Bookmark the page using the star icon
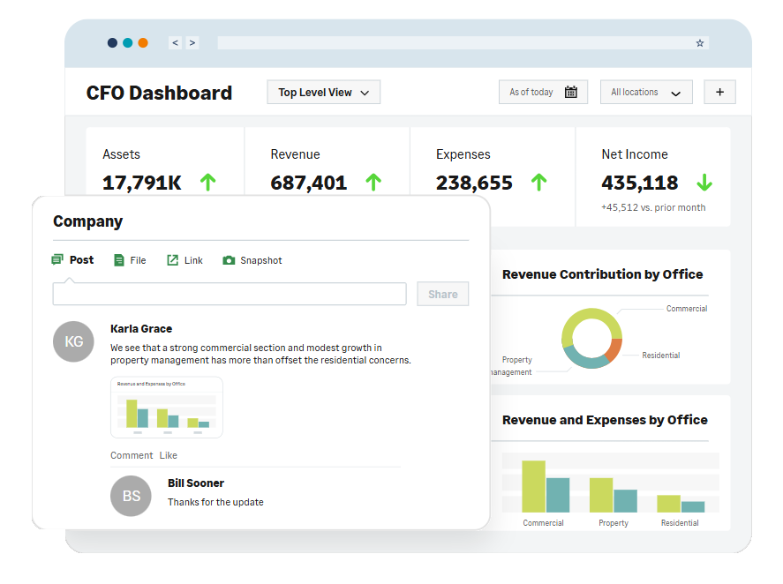The width and height of the screenshot is (783, 584). pyautogui.click(x=699, y=42)
